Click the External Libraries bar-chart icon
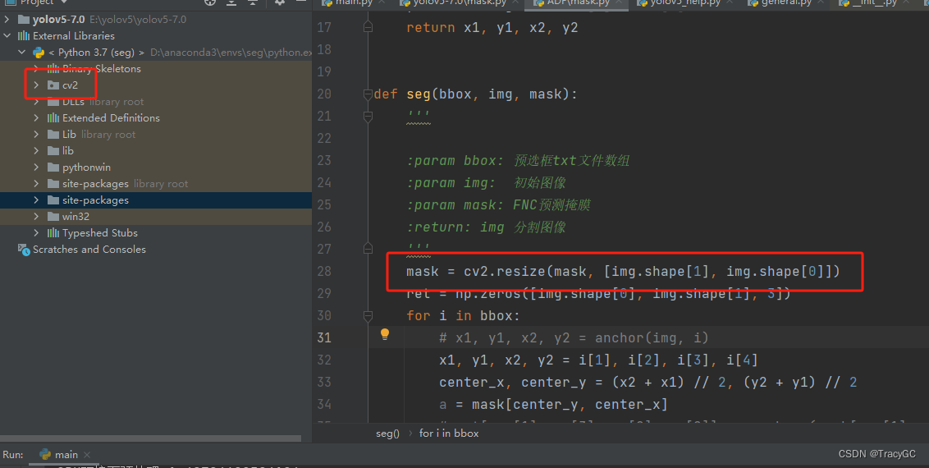 click(24, 36)
